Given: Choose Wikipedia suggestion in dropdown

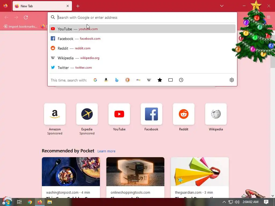Looking at the screenshot, I should (x=142, y=58).
